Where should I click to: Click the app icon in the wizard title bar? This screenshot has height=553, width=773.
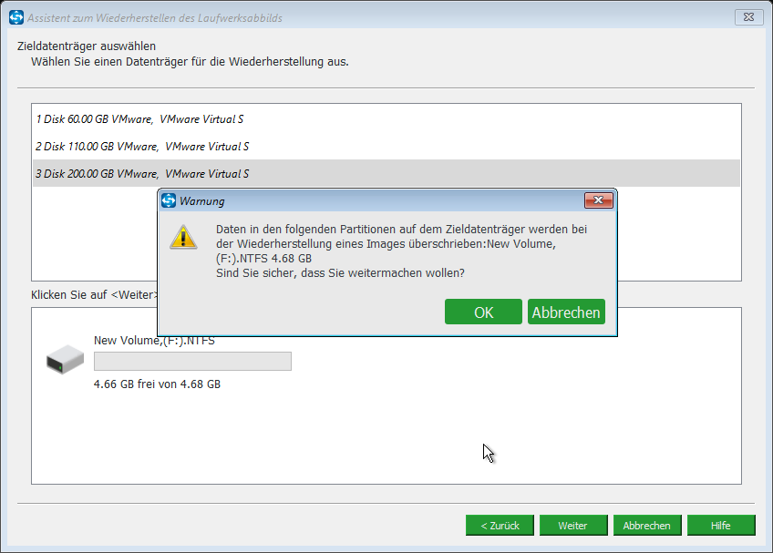(15, 18)
